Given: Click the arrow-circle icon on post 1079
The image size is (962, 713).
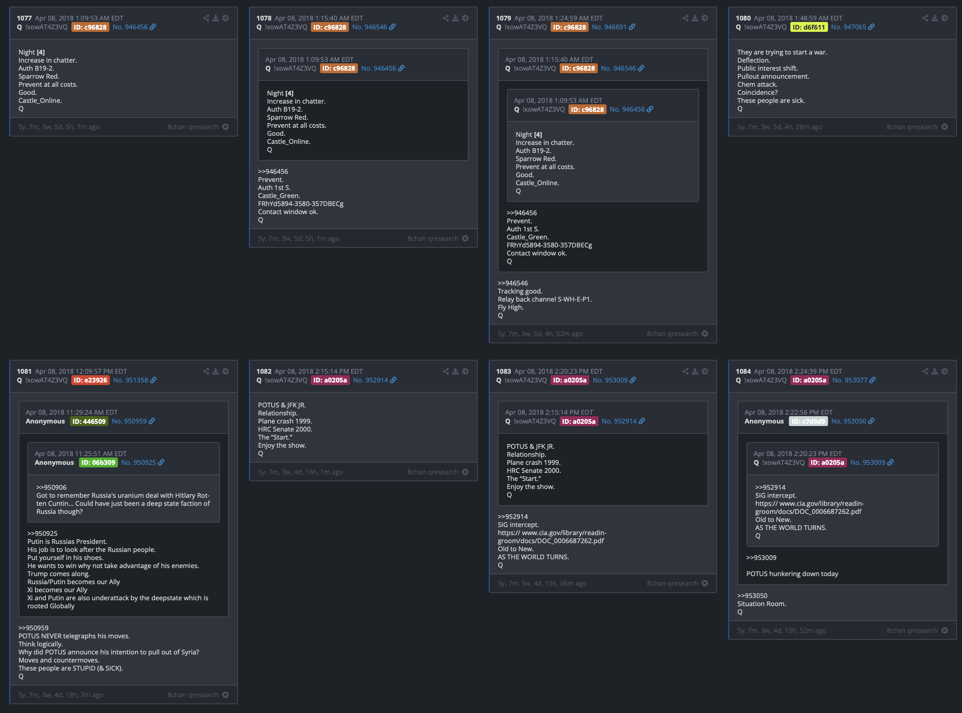Looking at the screenshot, I should point(705,18).
